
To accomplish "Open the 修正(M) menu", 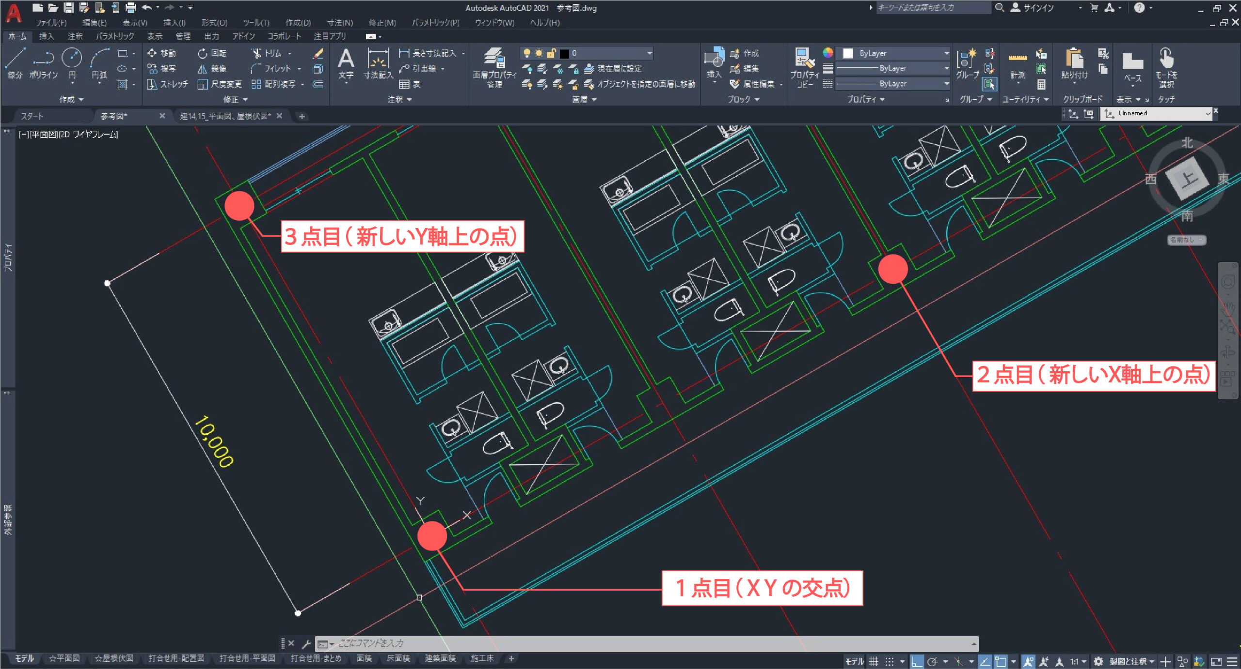I will click(382, 23).
